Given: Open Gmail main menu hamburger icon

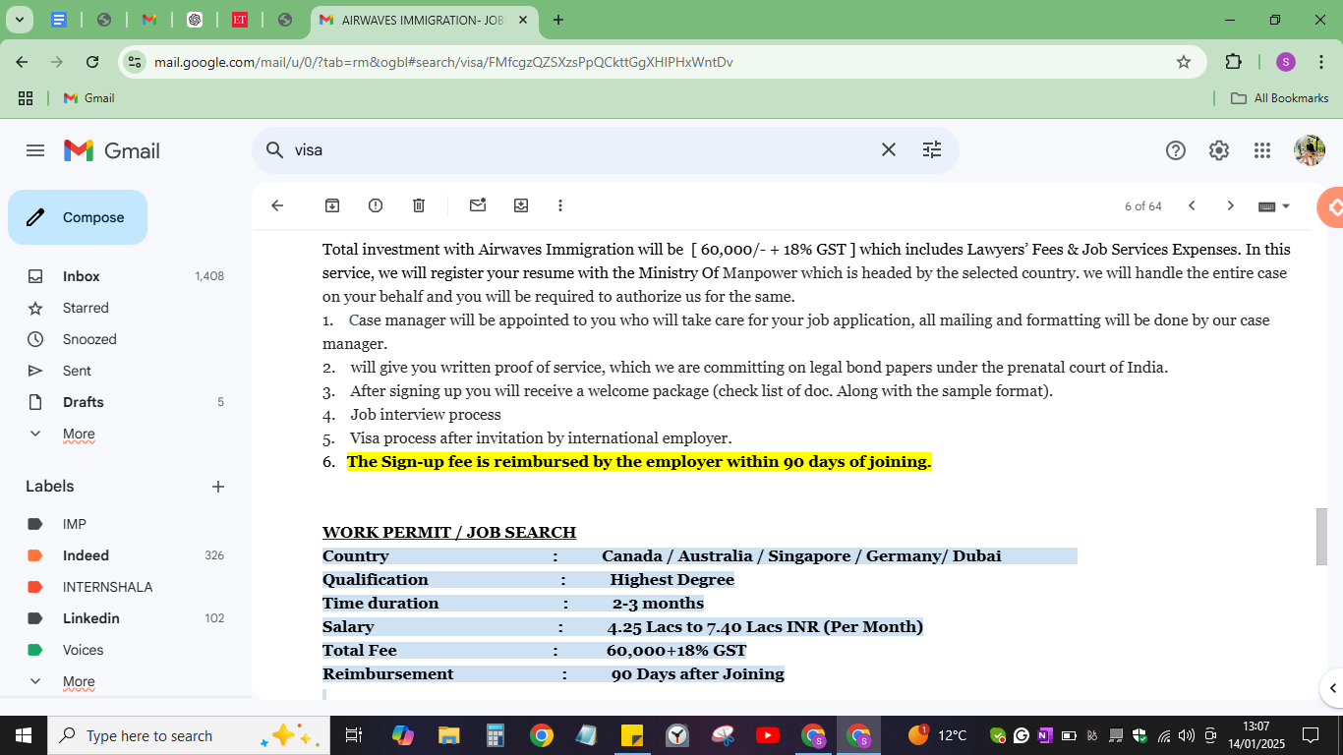Looking at the screenshot, I should 35,150.
